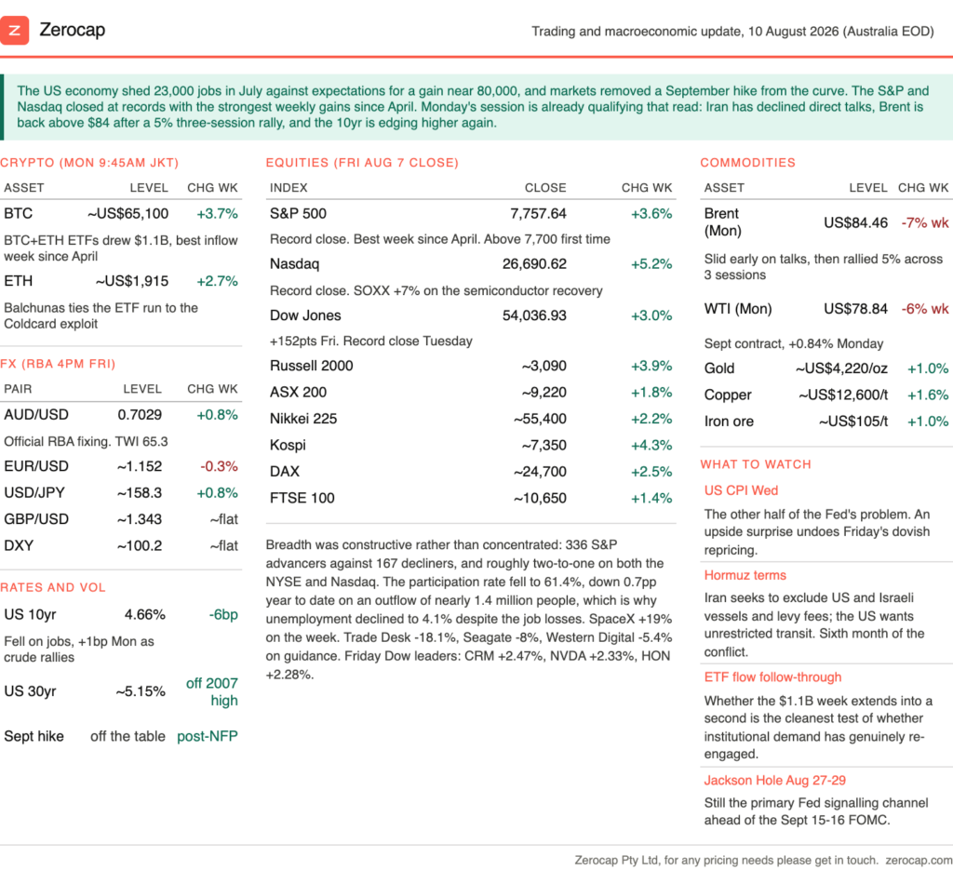The width and height of the screenshot is (953, 884).
Task: Click the EUR/USD pair label
Action: tap(36, 466)
